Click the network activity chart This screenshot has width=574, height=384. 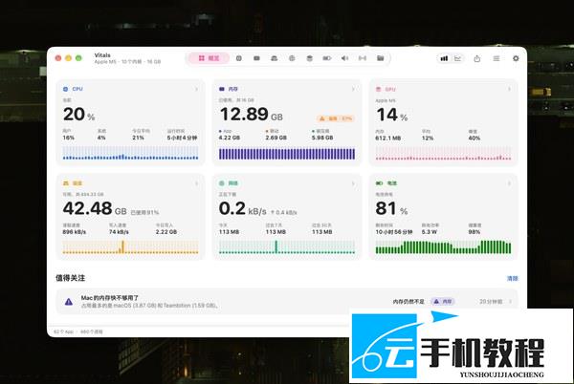[287, 247]
